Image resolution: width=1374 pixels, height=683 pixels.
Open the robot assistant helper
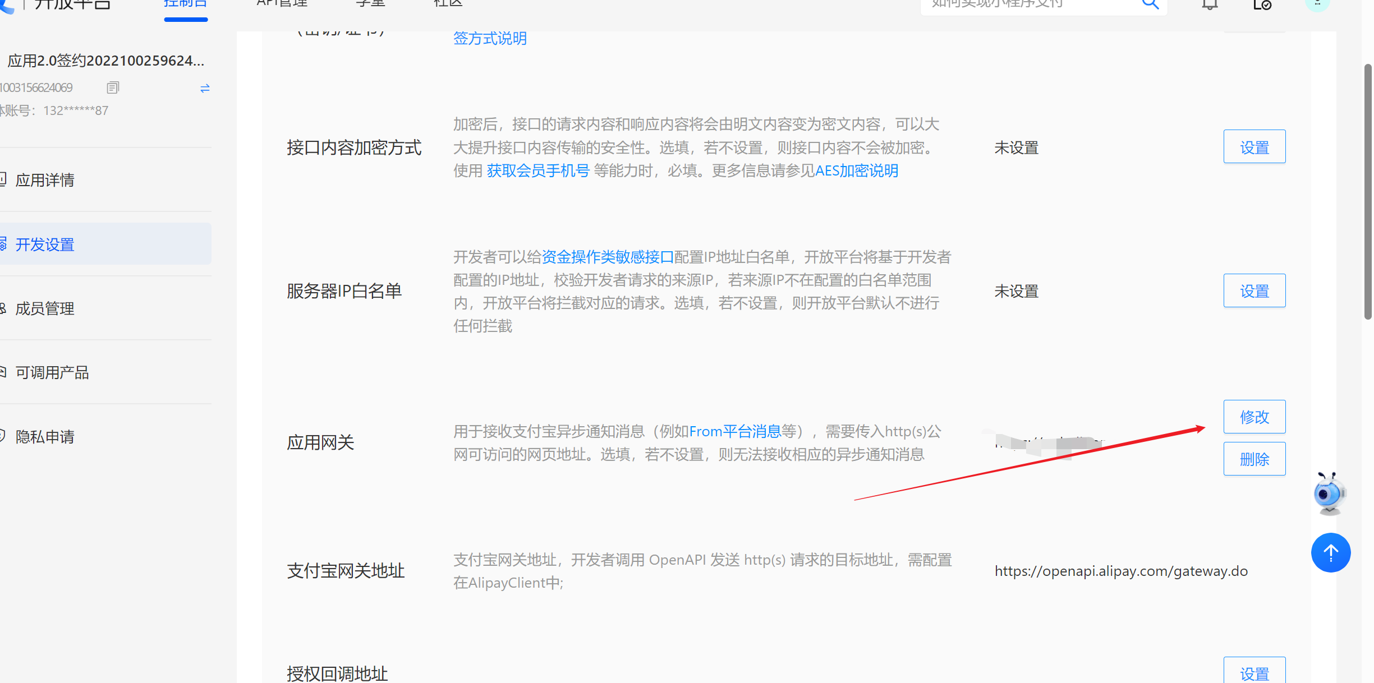(x=1329, y=493)
